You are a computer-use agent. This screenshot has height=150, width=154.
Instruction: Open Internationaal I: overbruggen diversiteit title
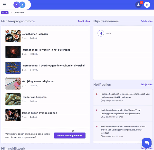coord(54,65)
